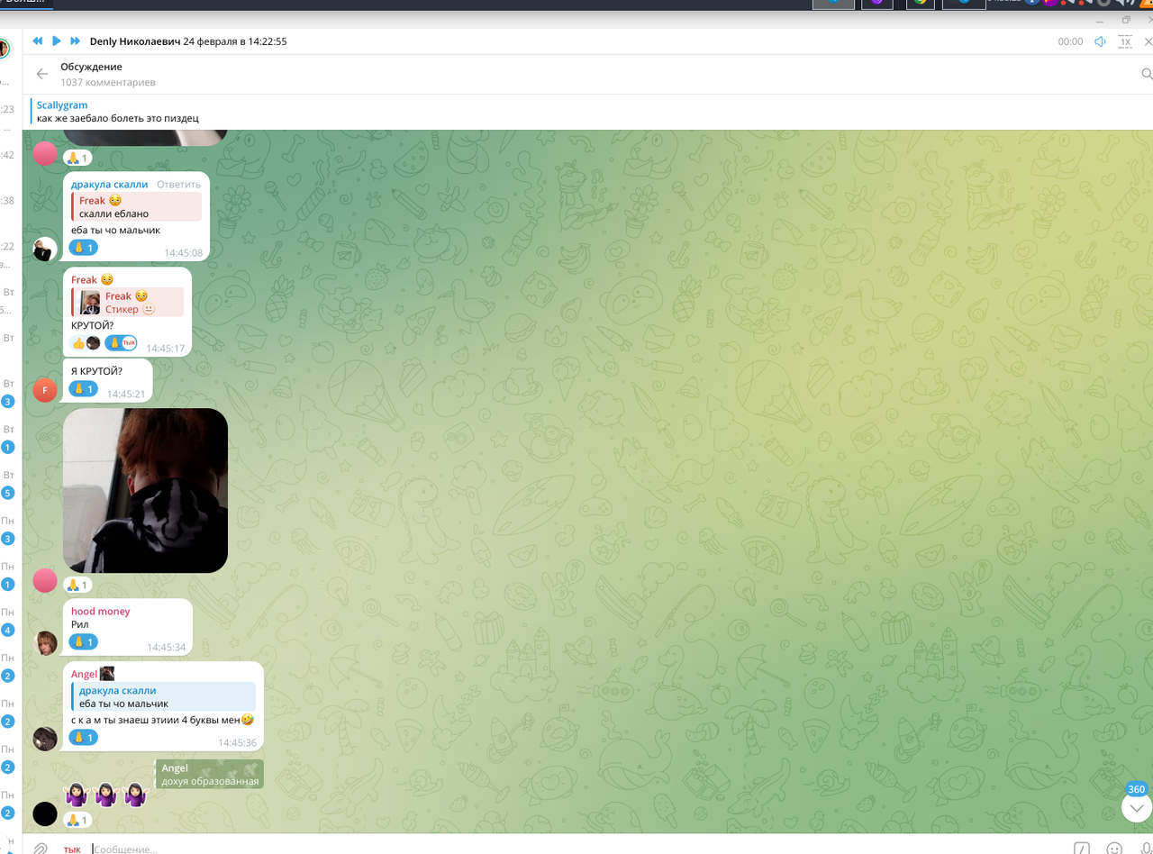
Task: Open hood money avatar
Action: pyautogui.click(x=45, y=643)
